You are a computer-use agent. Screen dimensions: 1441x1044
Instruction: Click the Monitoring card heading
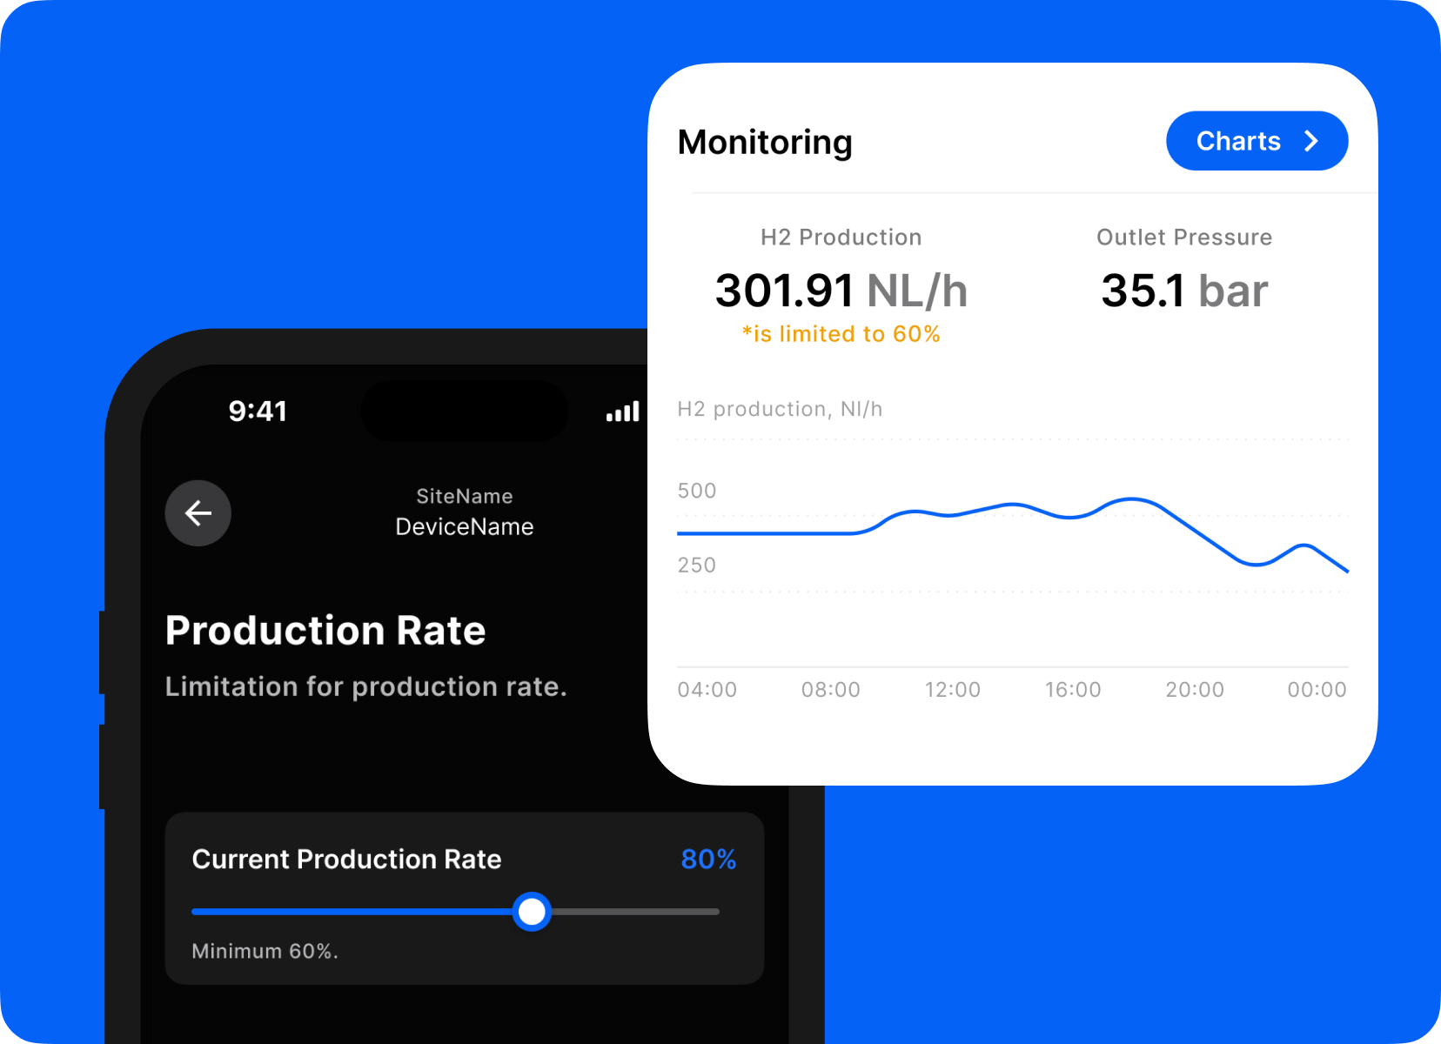(765, 143)
